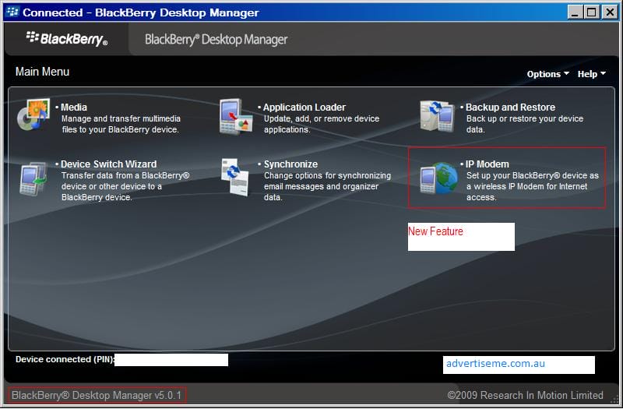Click the Synchronize icon

235,178
